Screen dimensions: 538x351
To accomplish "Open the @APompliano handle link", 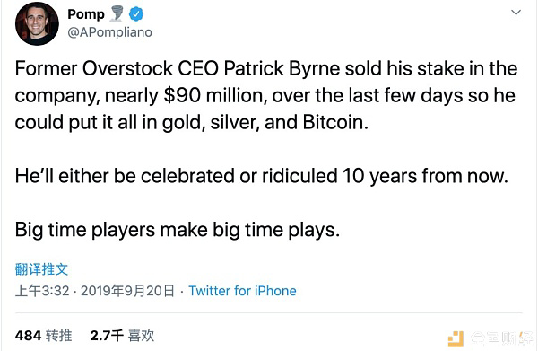I will click(109, 32).
